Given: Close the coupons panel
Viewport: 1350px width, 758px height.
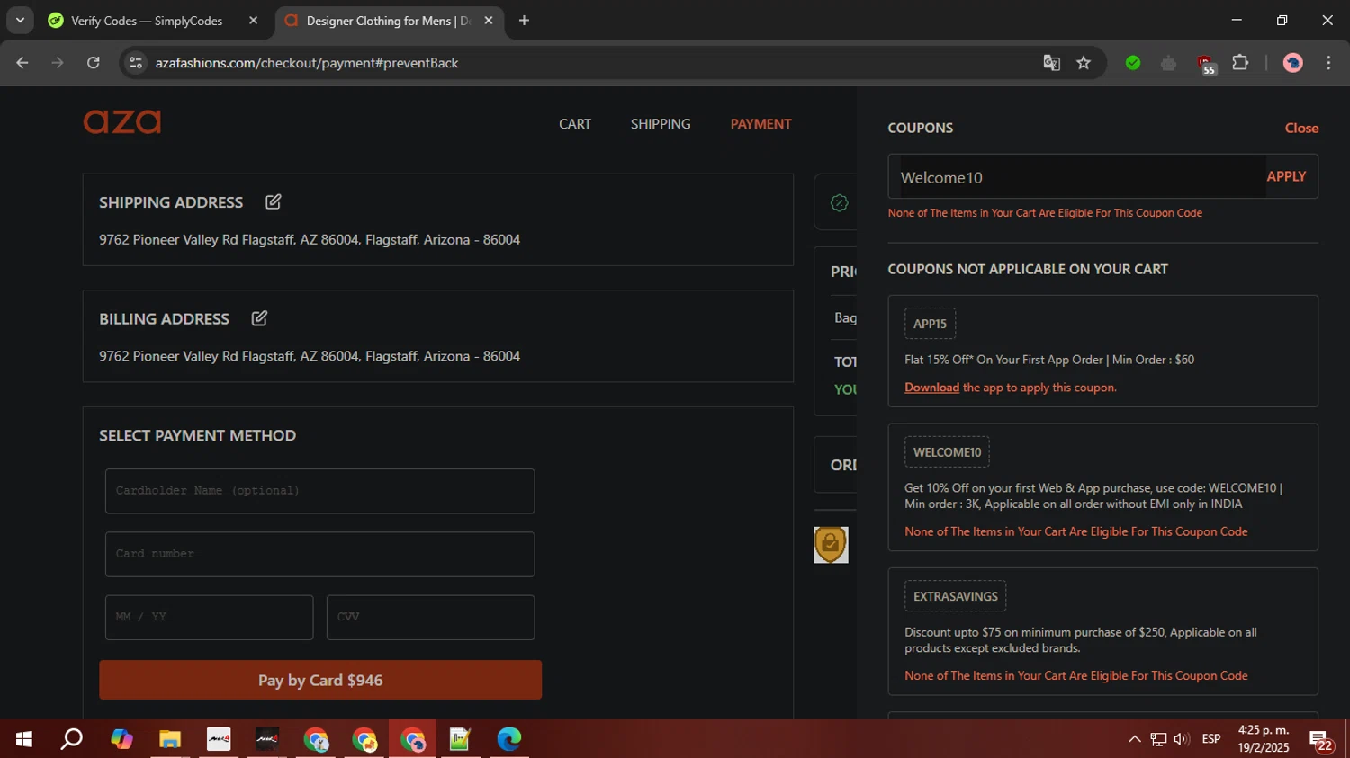Looking at the screenshot, I should click(x=1301, y=129).
